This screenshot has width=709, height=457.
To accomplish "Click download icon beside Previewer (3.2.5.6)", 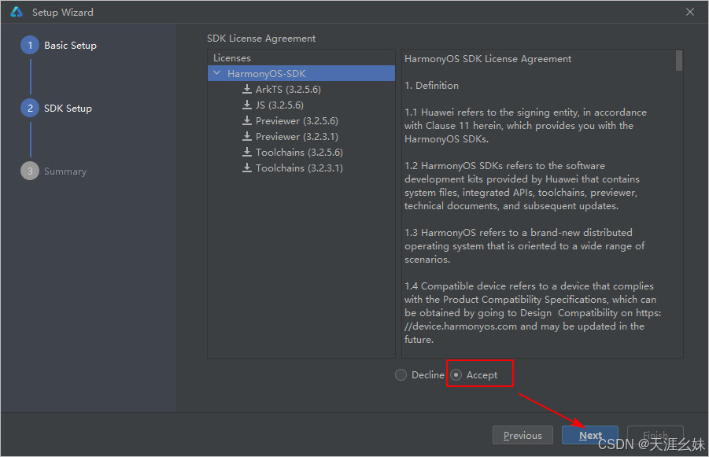I will click(247, 120).
